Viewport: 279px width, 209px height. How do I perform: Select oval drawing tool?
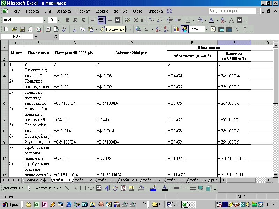[91, 188]
